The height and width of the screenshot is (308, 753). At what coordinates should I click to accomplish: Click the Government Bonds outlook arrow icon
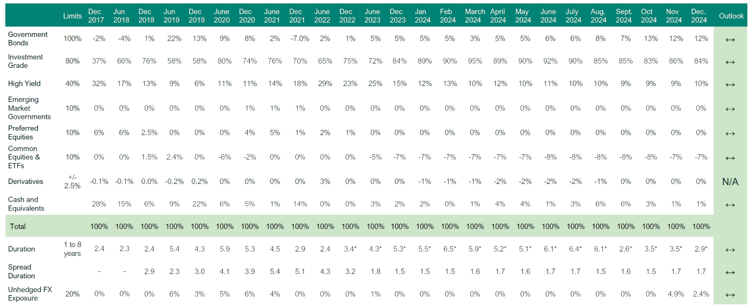click(x=730, y=40)
